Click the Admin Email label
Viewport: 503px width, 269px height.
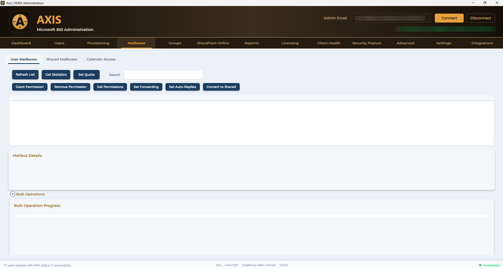335,18
